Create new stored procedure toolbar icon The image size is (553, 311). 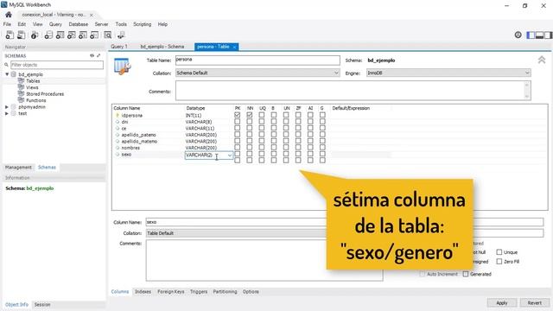(x=83, y=35)
